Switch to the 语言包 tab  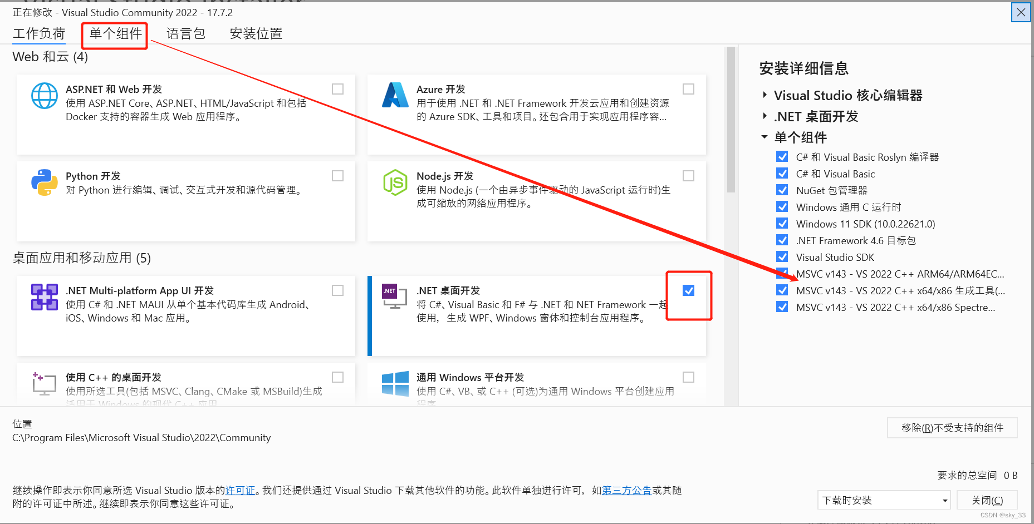(185, 33)
